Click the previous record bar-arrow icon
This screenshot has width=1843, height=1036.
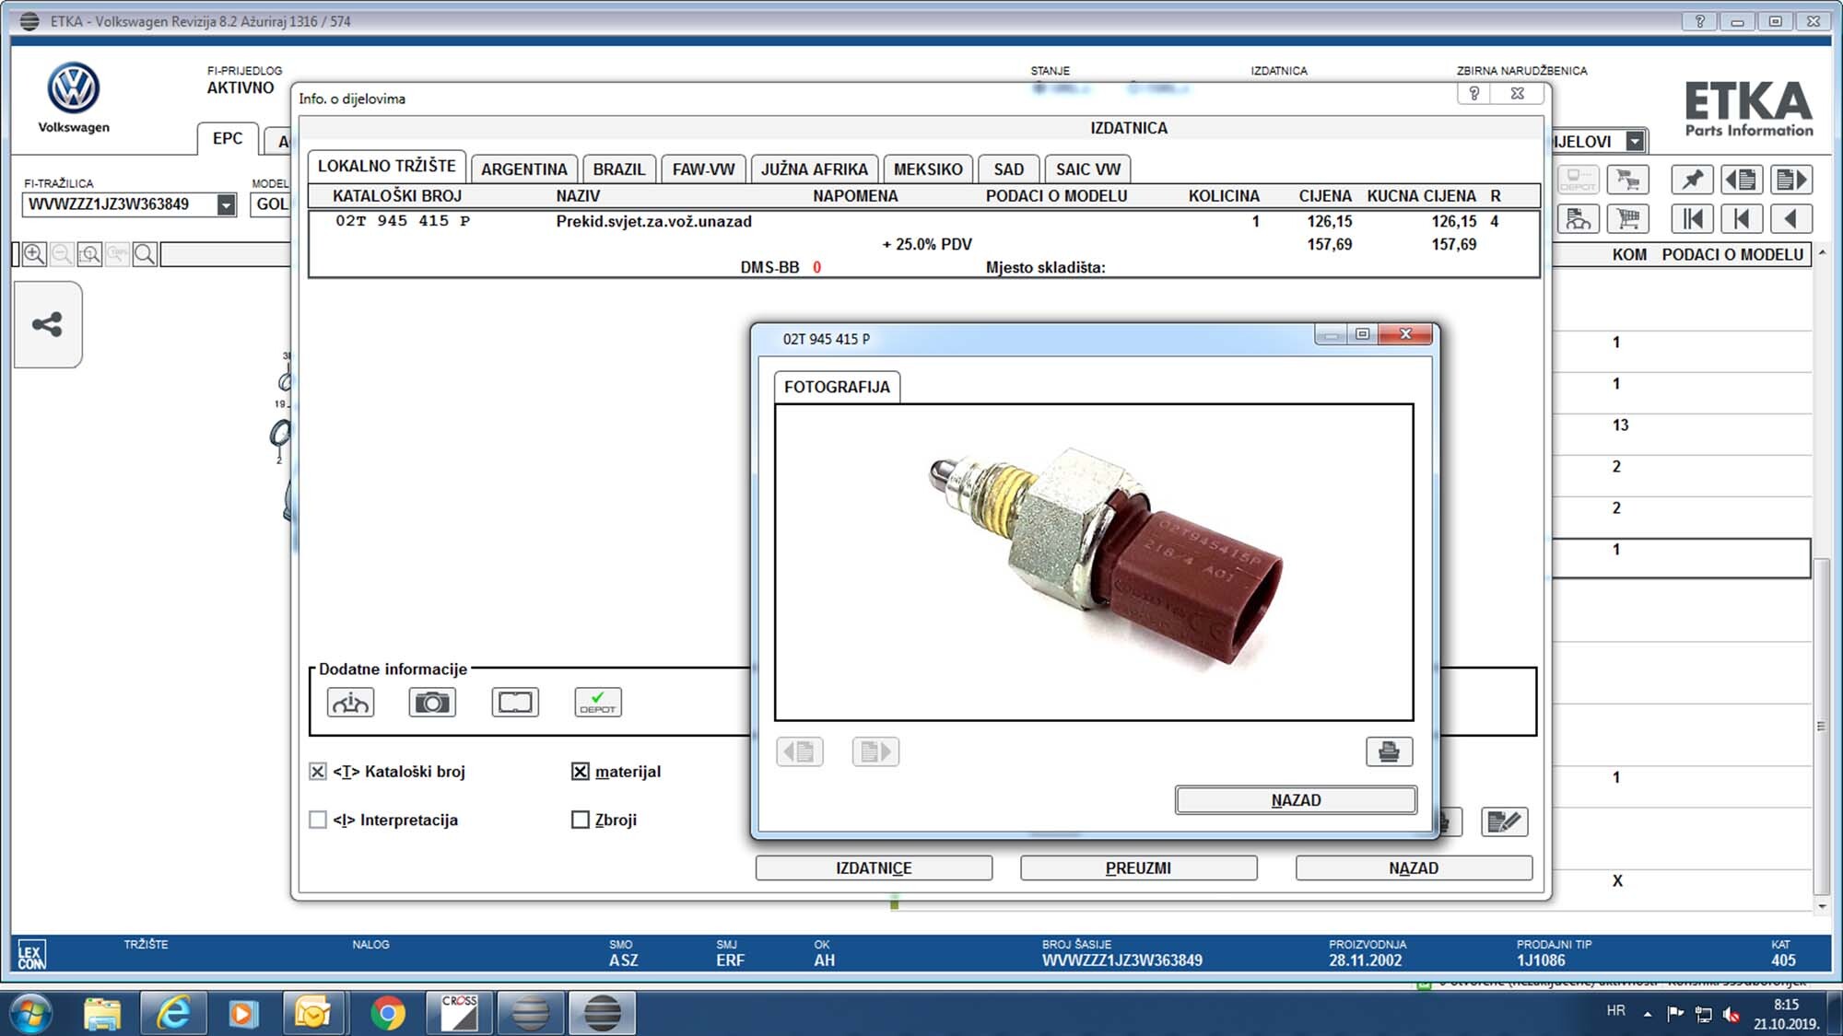click(1742, 218)
